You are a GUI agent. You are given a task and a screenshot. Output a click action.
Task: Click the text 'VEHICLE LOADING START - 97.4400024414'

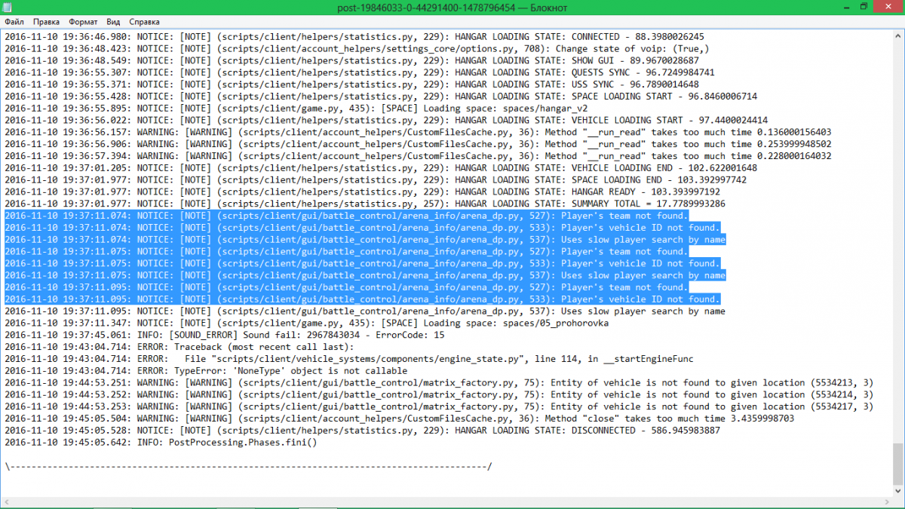coord(670,120)
